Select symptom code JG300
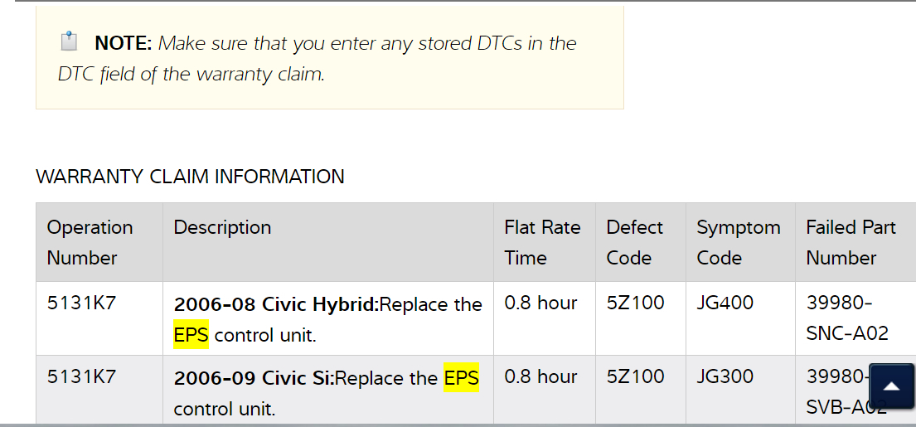The image size is (916, 427). 725,376
